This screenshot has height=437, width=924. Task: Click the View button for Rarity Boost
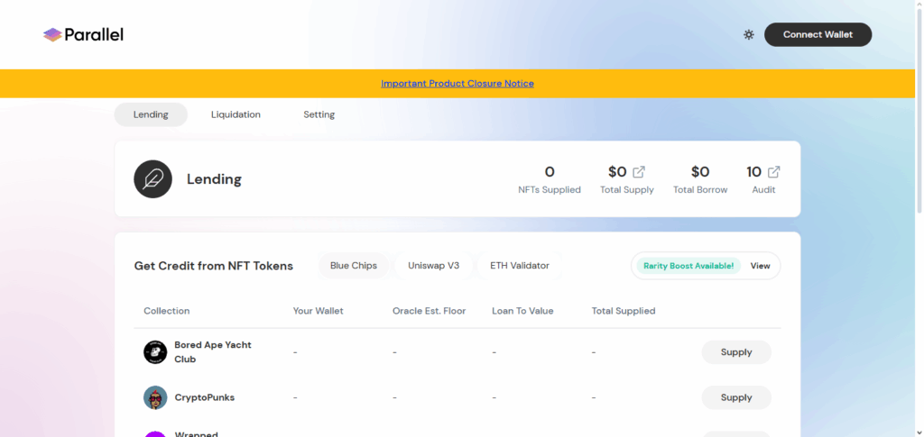(760, 266)
